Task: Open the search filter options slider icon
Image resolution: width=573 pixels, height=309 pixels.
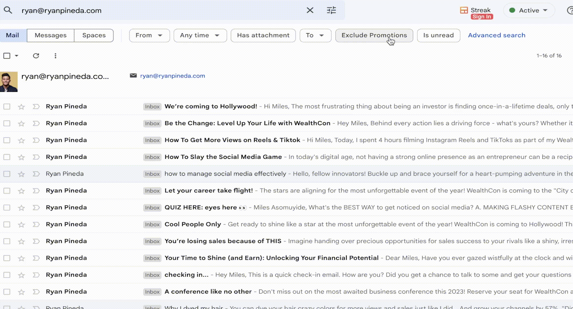Action: pyautogui.click(x=331, y=10)
